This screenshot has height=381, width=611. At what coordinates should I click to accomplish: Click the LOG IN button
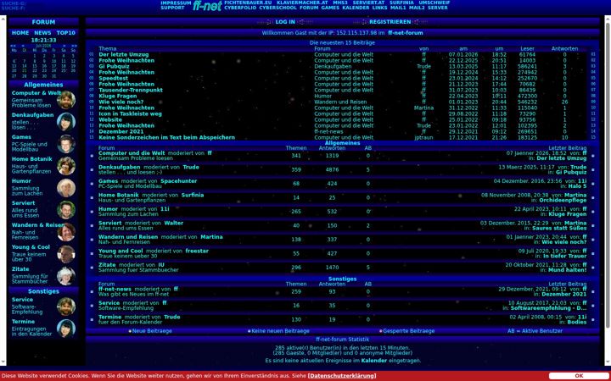[x=285, y=22]
